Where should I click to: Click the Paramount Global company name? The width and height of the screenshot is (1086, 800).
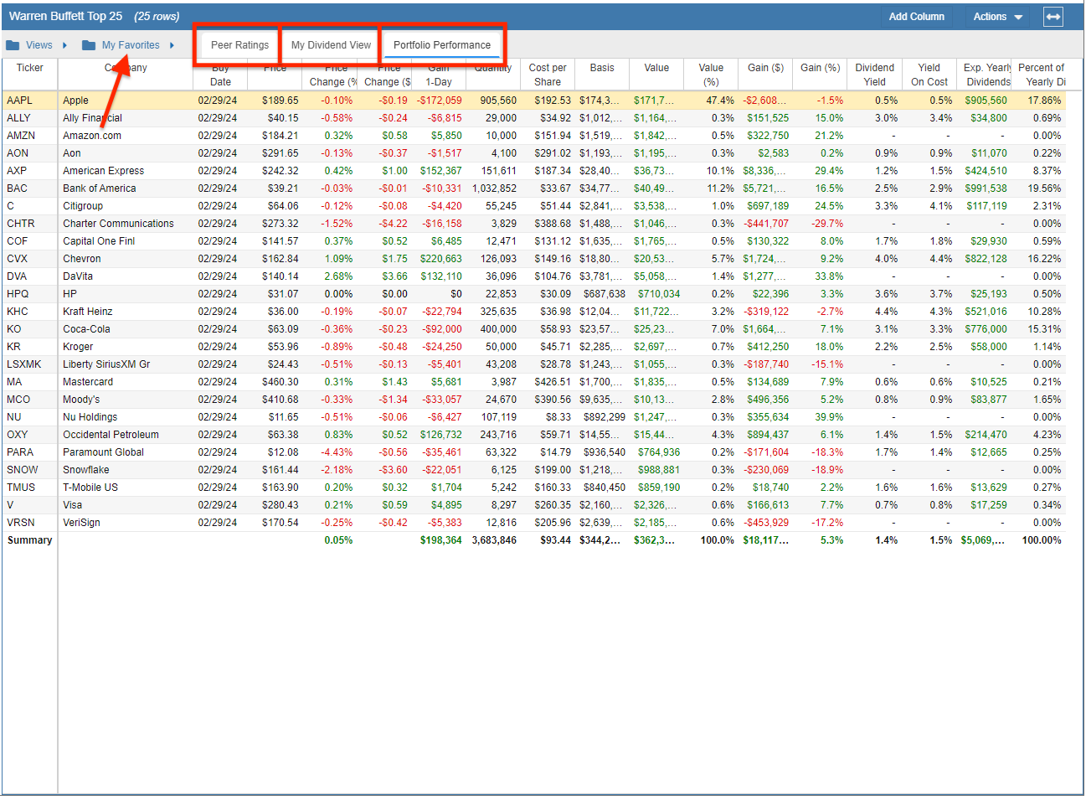point(103,452)
